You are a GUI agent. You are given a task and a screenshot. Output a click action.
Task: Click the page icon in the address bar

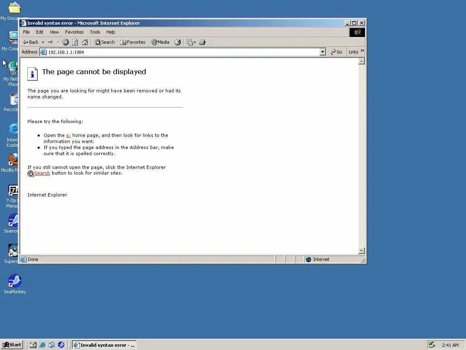click(43, 52)
